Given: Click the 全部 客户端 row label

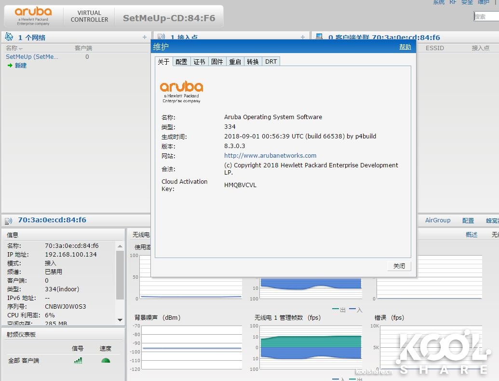Looking at the screenshot, I should pyautogui.click(x=24, y=361).
